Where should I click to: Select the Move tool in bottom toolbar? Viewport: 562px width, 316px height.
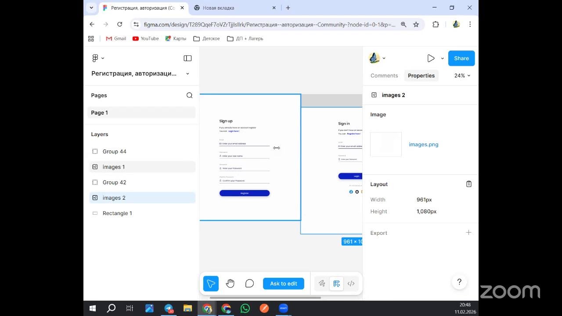(x=211, y=284)
